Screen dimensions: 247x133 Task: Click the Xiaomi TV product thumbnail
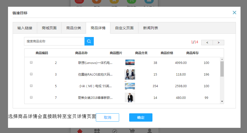[130, 86]
